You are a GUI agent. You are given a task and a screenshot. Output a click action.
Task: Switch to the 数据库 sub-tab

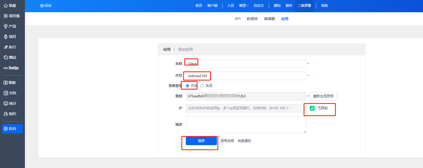click(252, 19)
